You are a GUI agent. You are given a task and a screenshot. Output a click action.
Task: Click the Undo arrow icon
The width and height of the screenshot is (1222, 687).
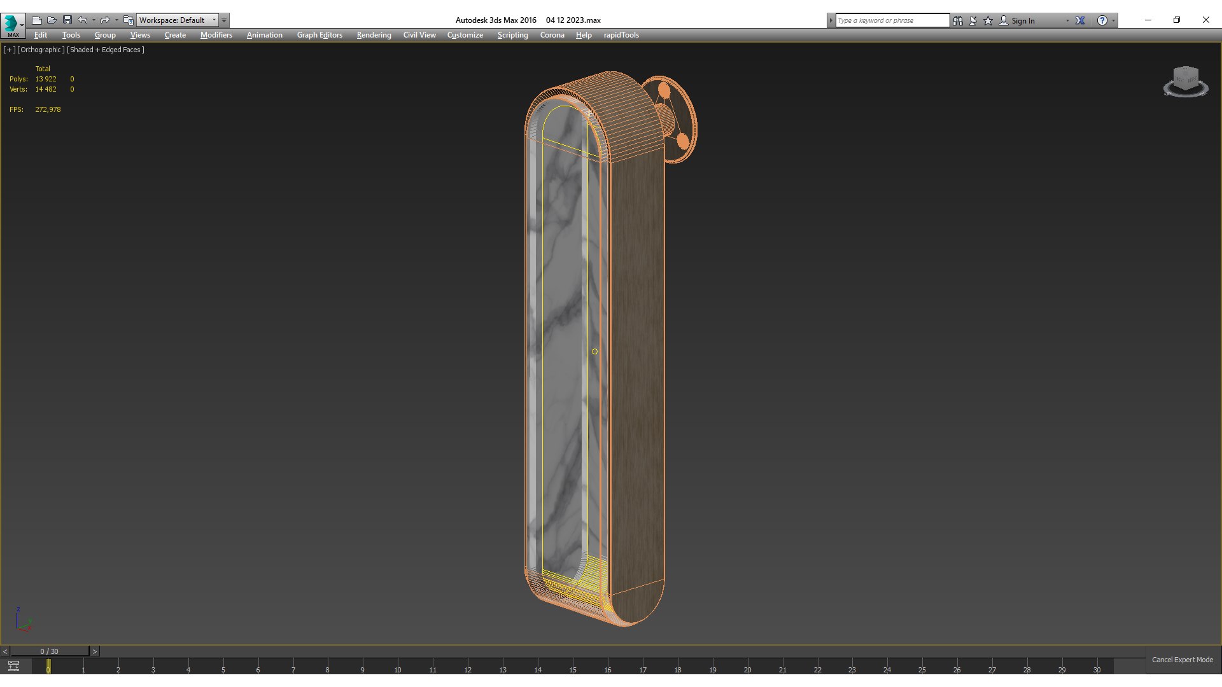(x=83, y=20)
